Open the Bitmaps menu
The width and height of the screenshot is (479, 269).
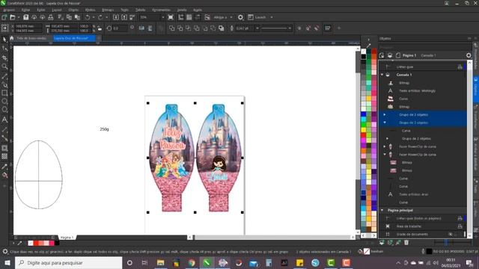point(108,10)
